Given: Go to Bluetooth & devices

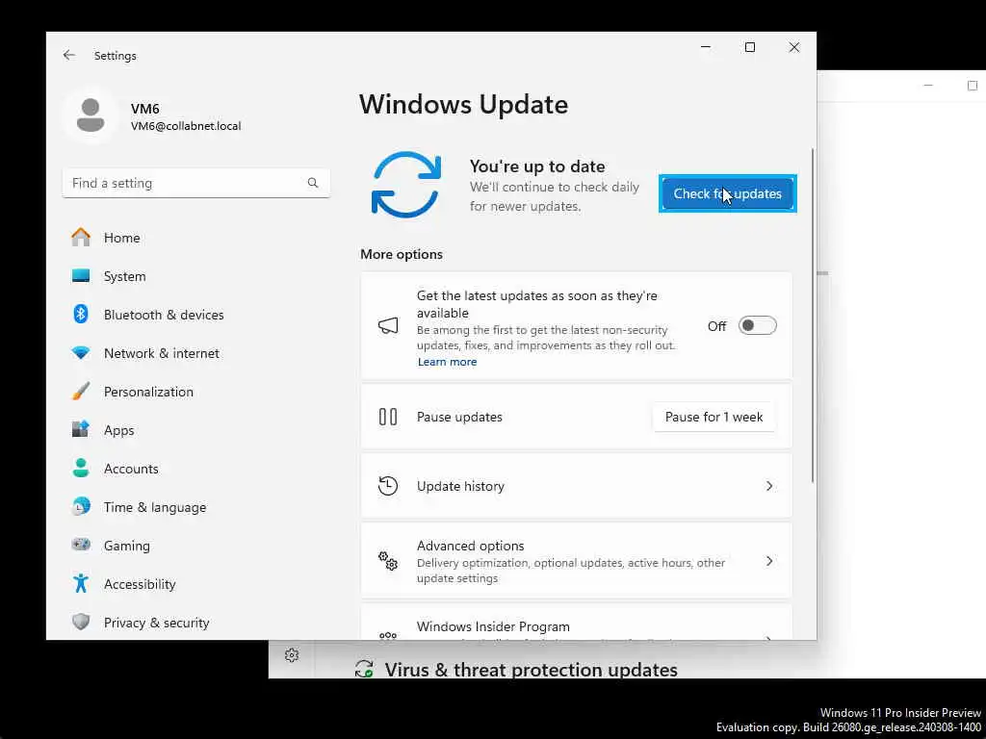Looking at the screenshot, I should point(196,315).
